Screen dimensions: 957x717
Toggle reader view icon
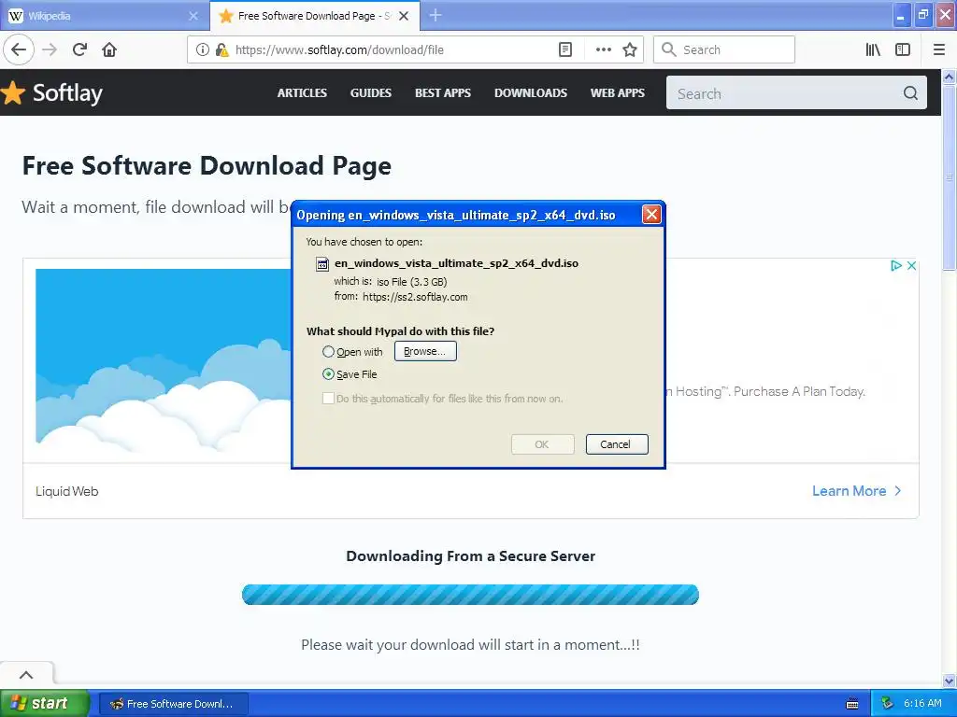[565, 50]
